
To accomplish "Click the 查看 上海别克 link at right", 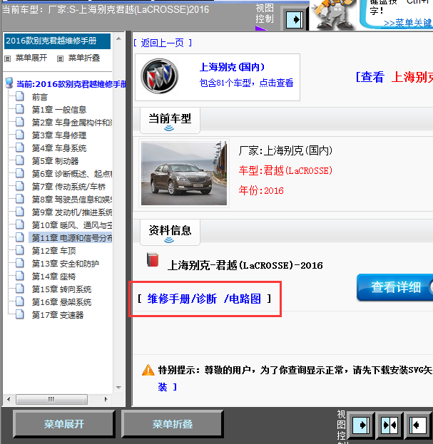I will coord(394,77).
